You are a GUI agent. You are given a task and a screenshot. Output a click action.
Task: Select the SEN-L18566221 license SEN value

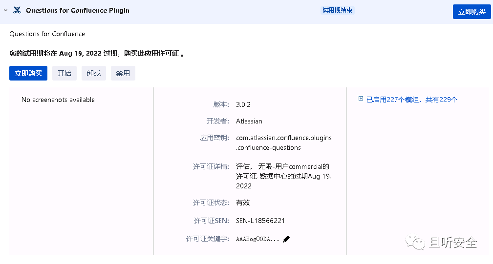tap(260, 221)
